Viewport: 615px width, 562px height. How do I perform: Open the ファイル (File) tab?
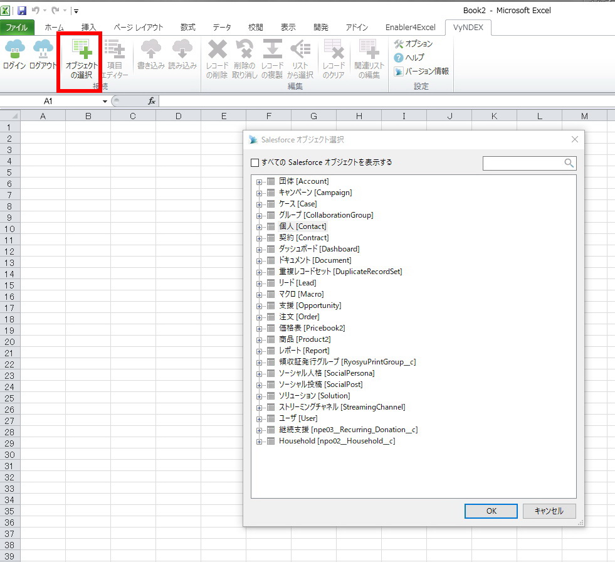pyautogui.click(x=17, y=28)
